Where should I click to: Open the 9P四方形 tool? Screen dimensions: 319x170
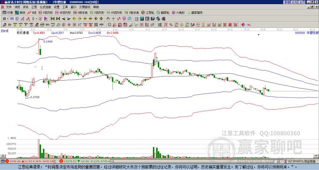[63, 12]
